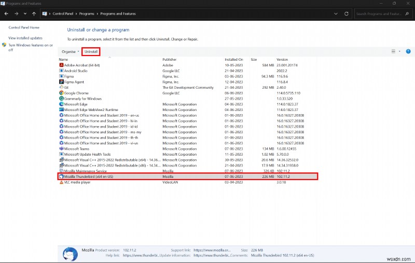Screen dimensions: 415x263
Task: Click the Thunderbird logo in details pane
Action: pos(70,254)
